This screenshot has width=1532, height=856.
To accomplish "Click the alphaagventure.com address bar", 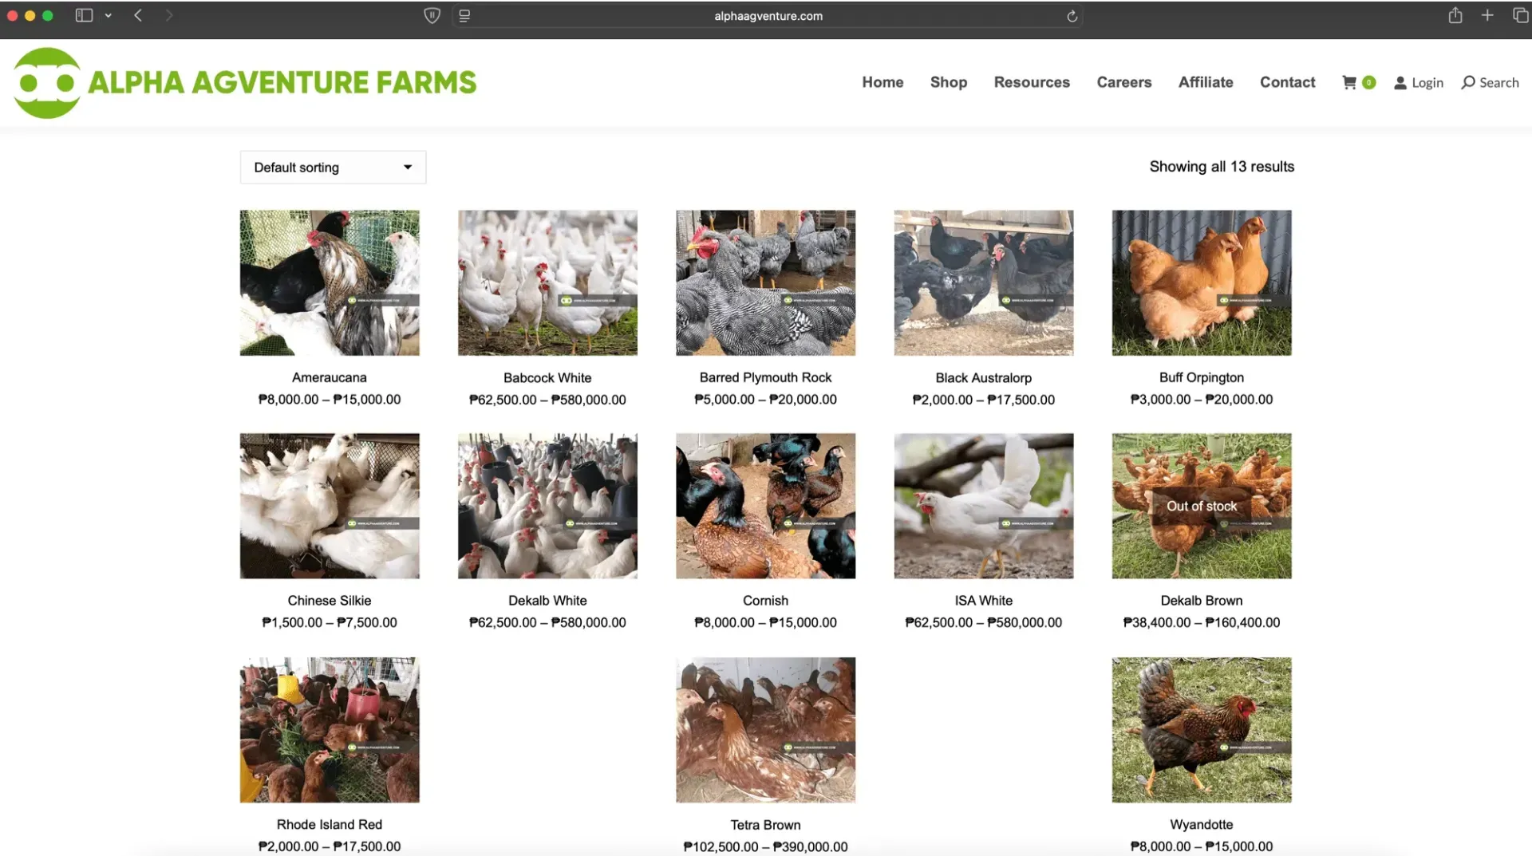I will [x=768, y=16].
